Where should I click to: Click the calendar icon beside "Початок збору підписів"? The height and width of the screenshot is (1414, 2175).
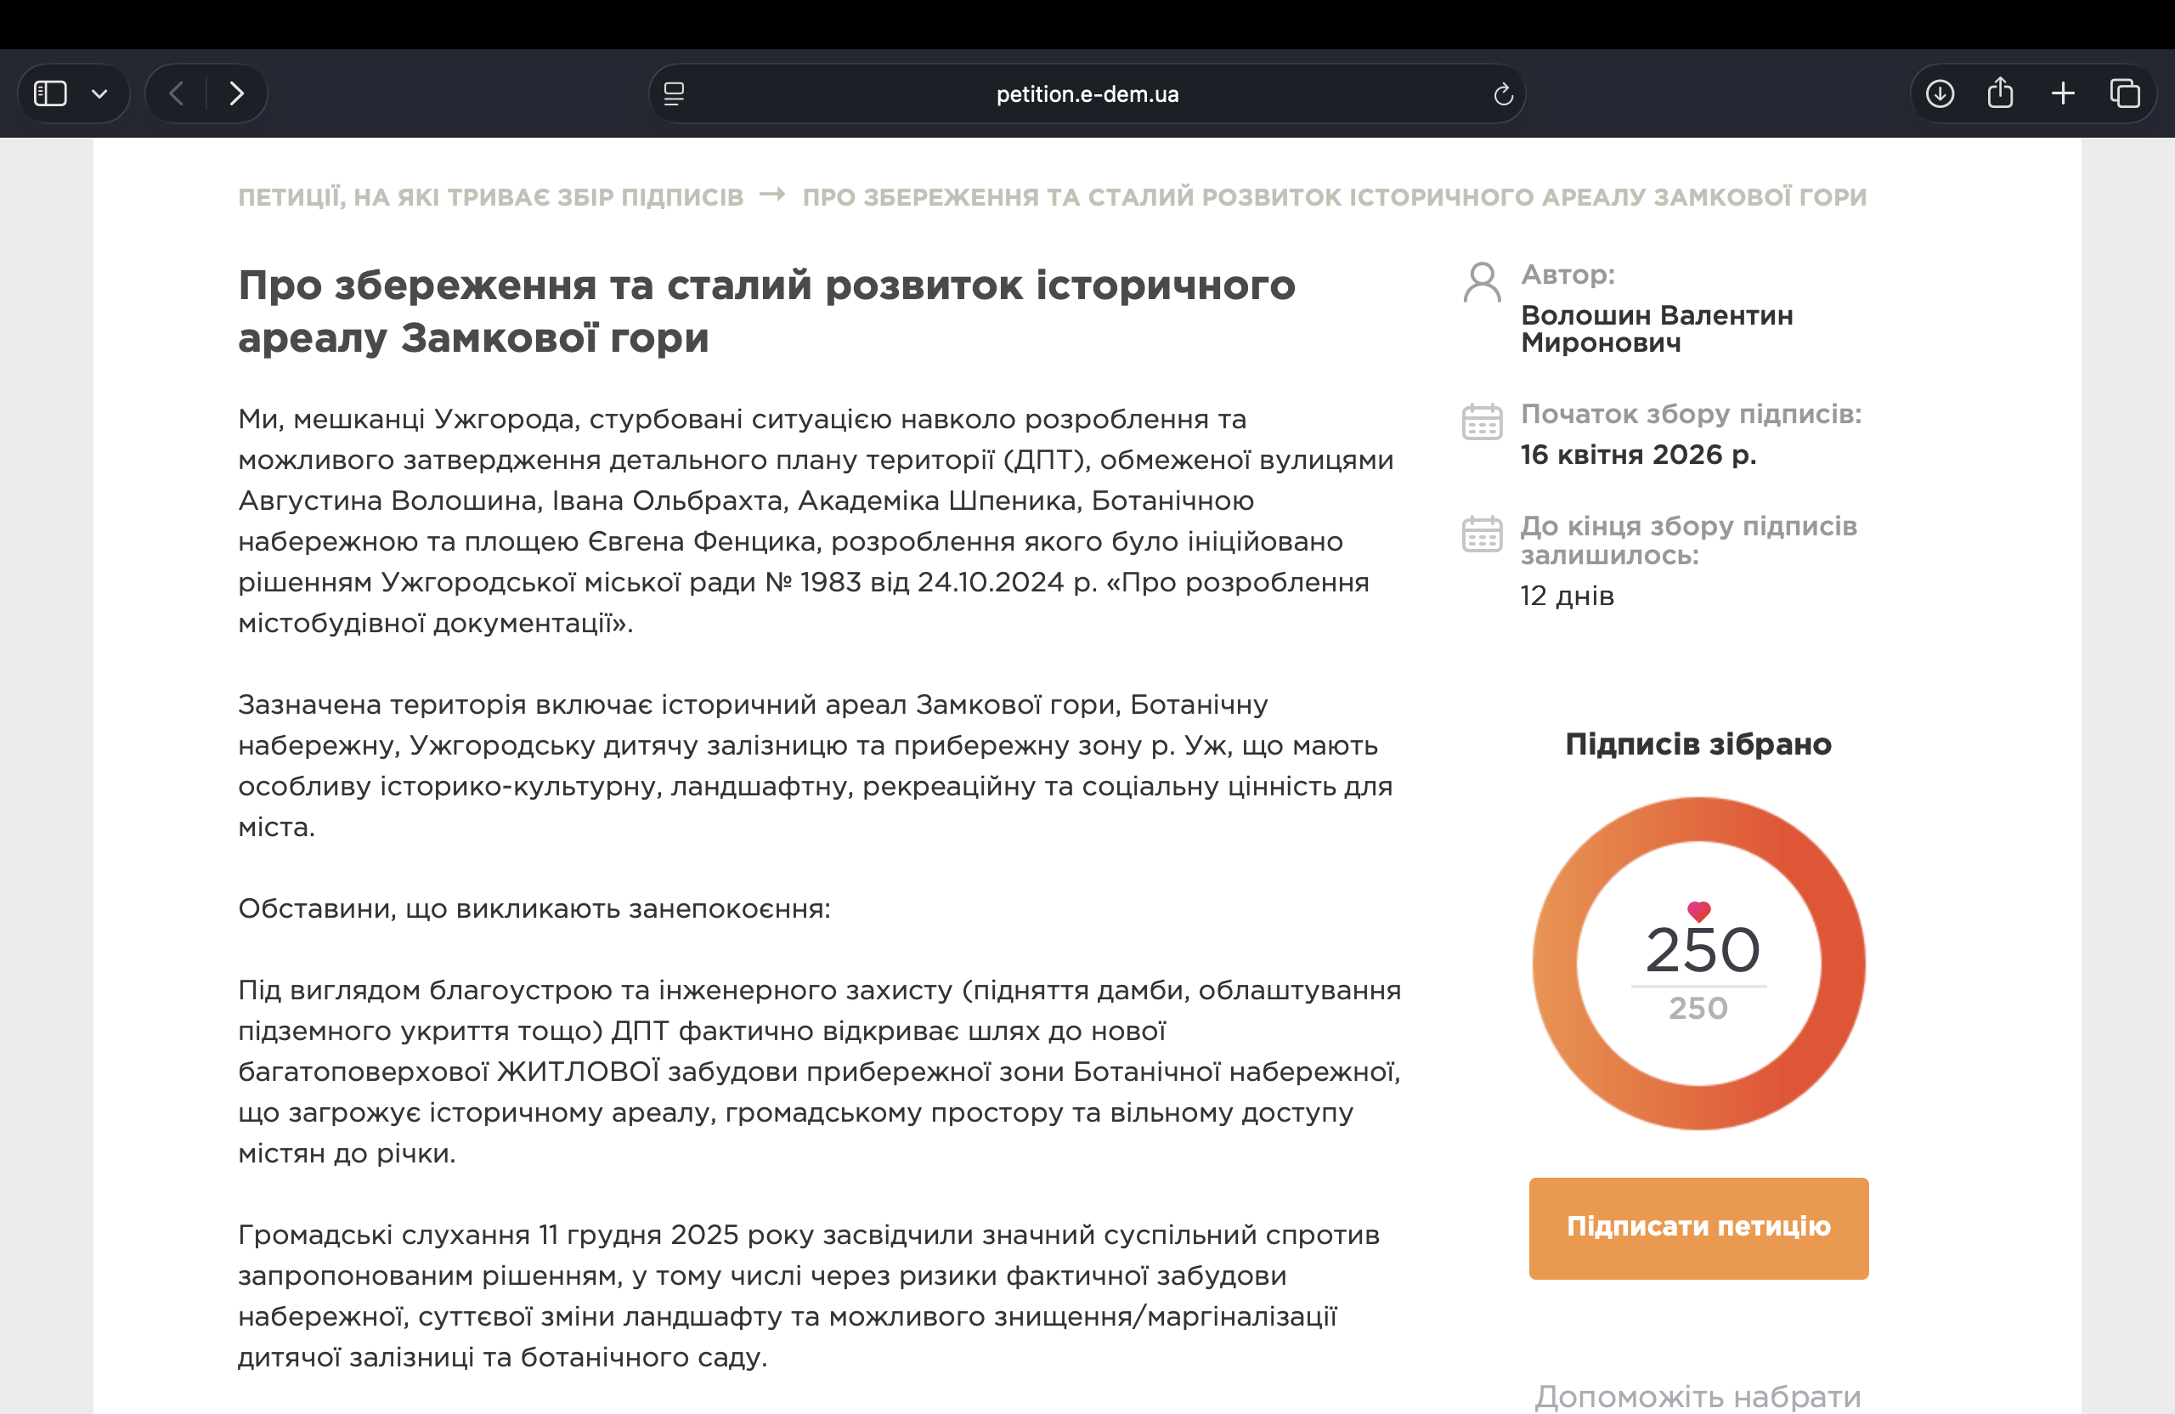click(x=1482, y=422)
